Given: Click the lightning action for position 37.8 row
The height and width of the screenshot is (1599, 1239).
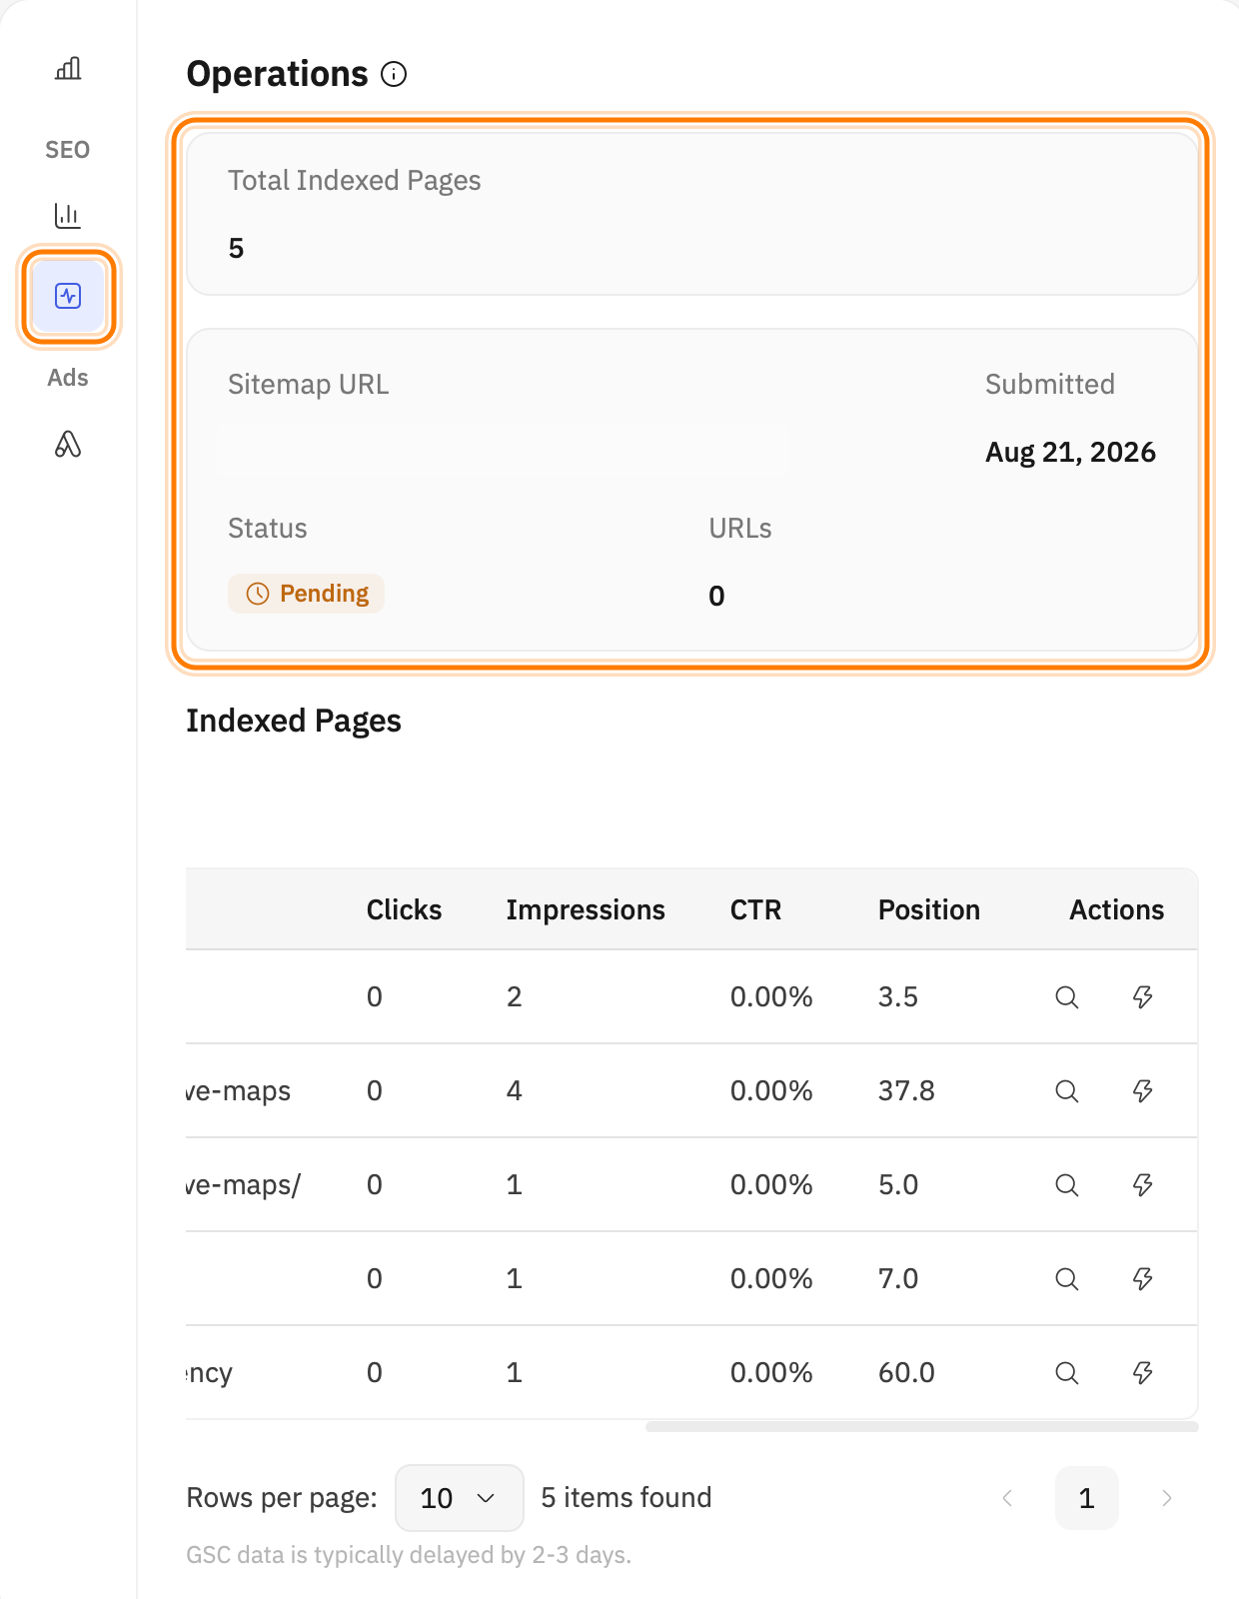Looking at the screenshot, I should click(x=1143, y=1090).
